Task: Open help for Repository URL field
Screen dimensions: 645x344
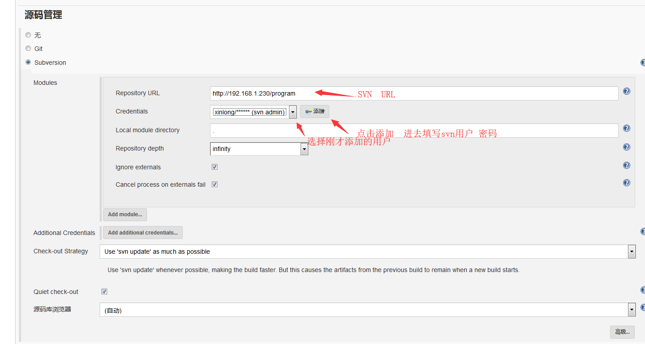Action: [626, 91]
